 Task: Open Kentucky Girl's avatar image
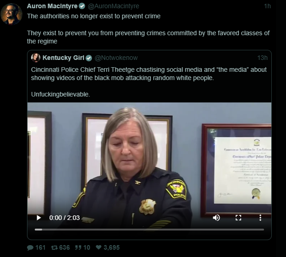(36, 58)
